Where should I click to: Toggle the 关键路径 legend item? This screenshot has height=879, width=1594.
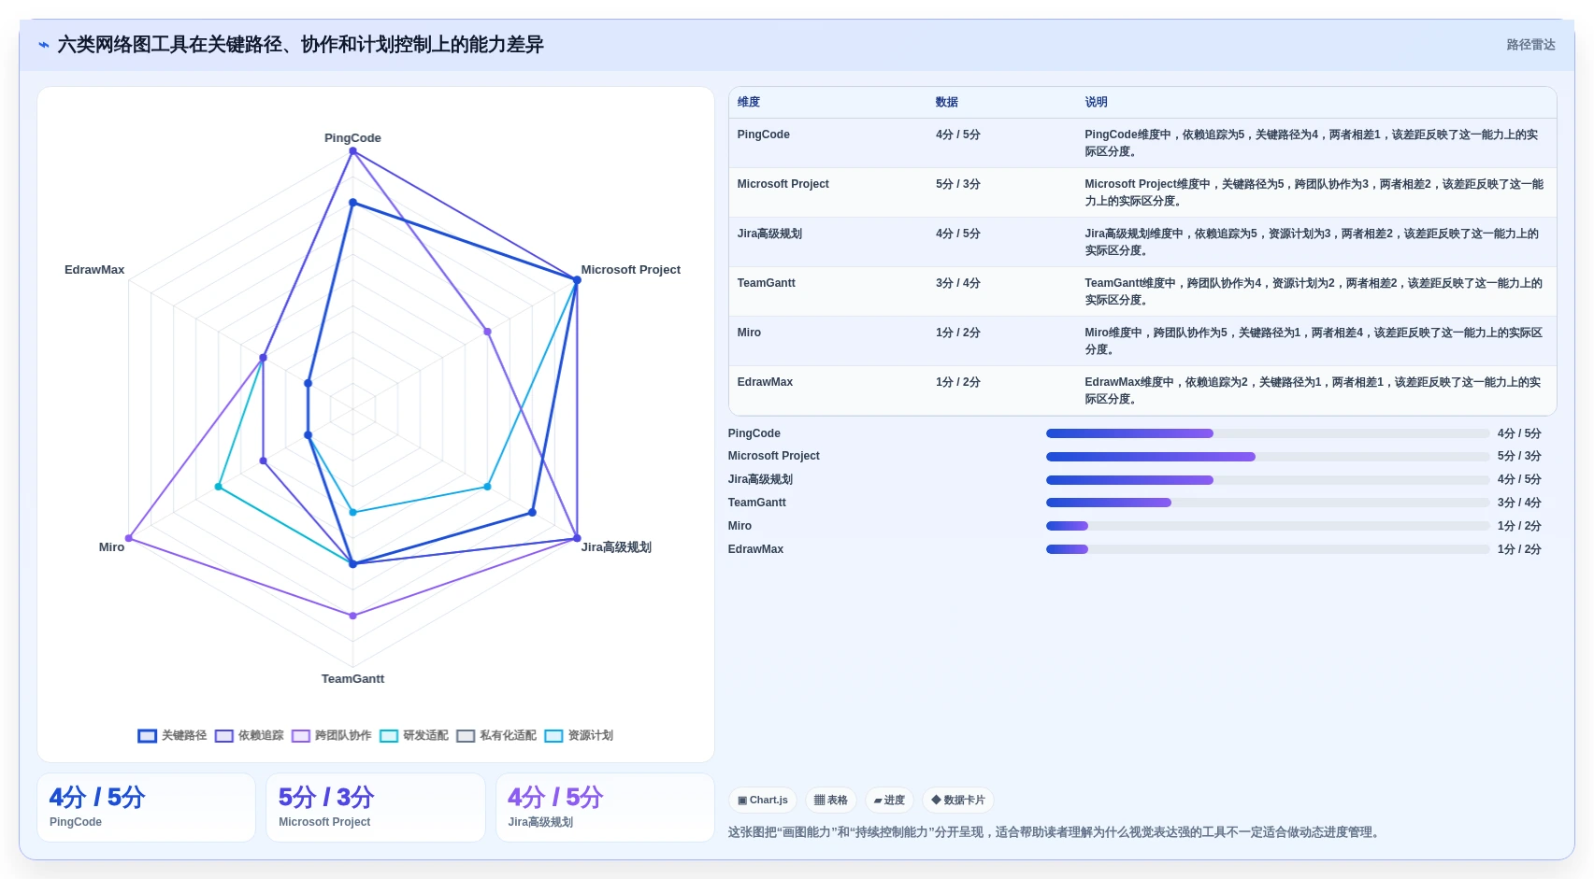pyautogui.click(x=173, y=735)
